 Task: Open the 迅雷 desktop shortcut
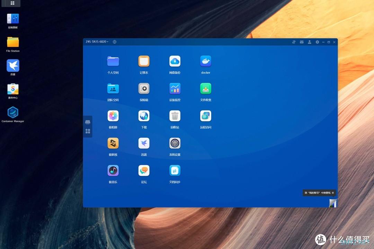[13, 65]
